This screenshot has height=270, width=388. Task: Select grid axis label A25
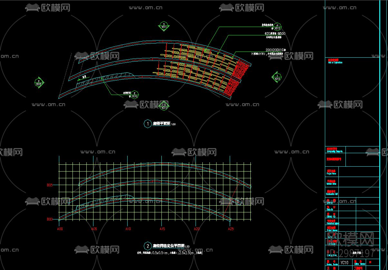[230, 229]
